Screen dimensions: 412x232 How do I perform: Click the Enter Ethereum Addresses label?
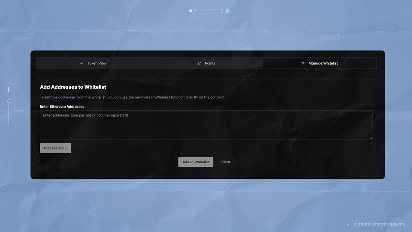click(x=62, y=107)
